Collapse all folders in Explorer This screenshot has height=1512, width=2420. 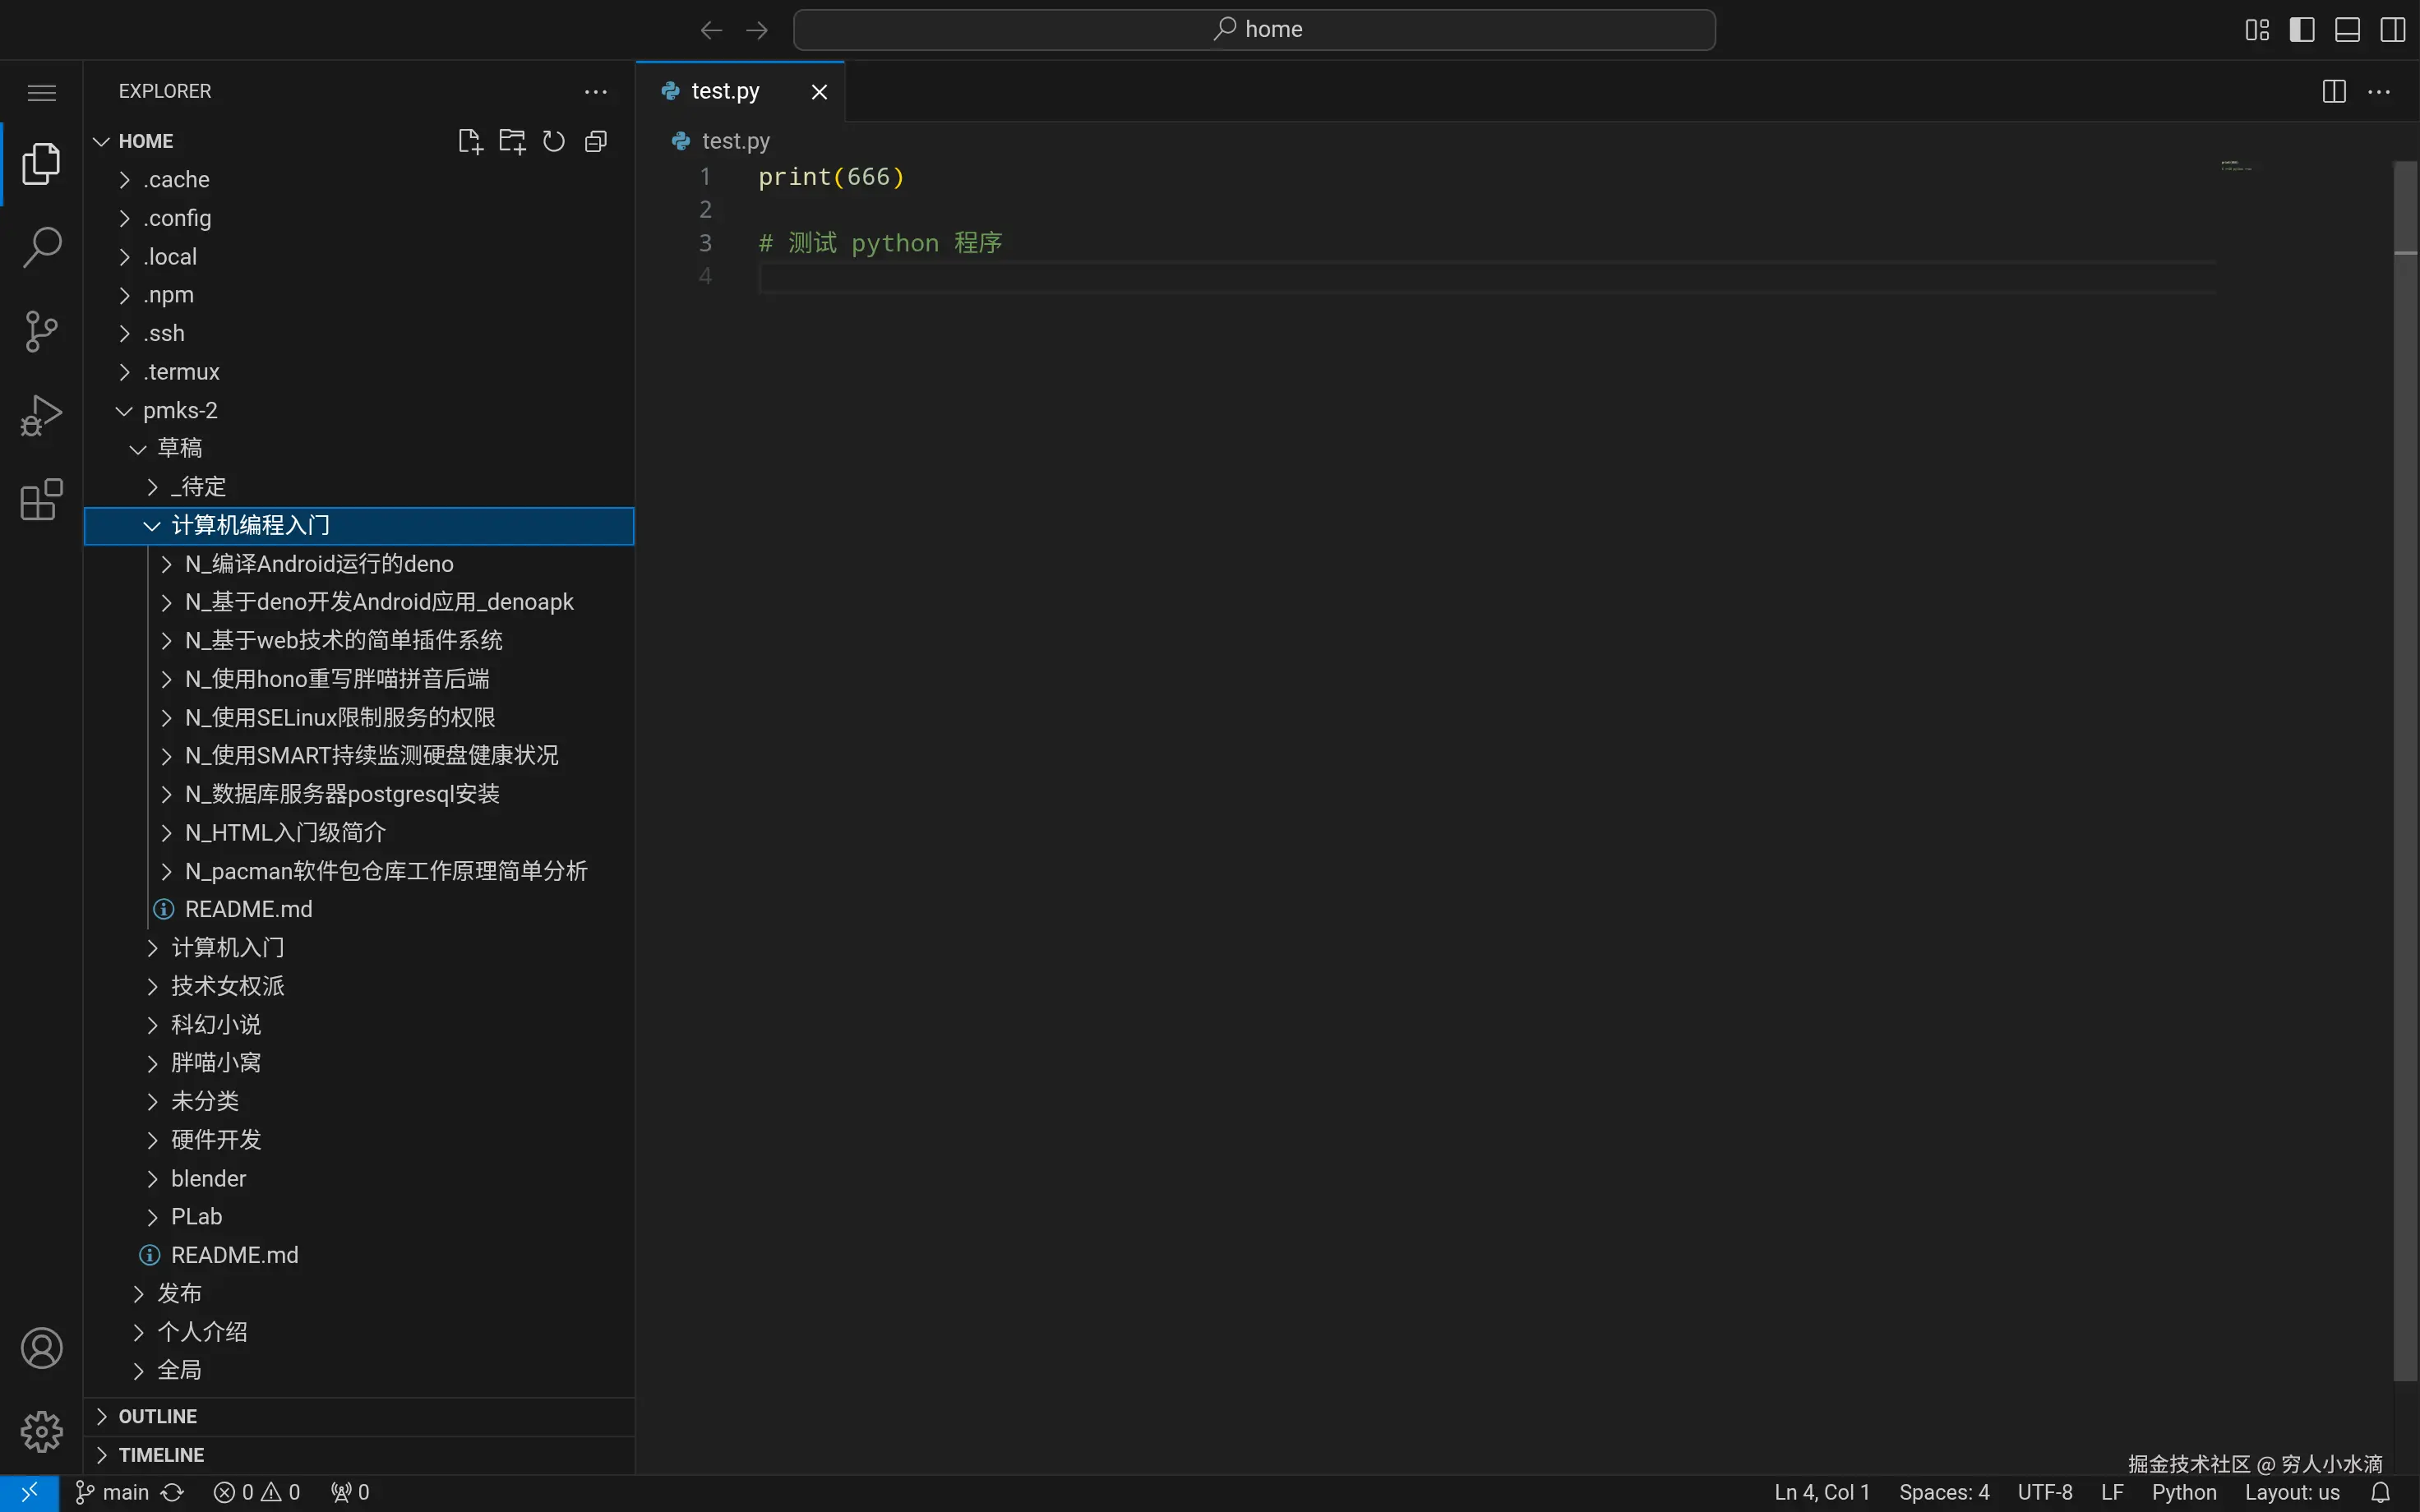(596, 141)
